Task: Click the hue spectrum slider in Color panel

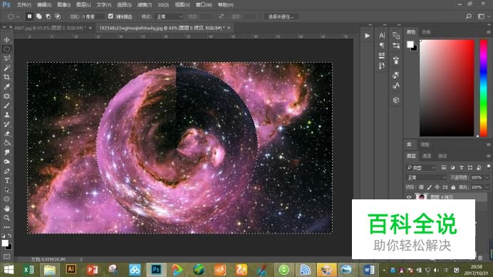Action: pyautogui.click(x=484, y=88)
